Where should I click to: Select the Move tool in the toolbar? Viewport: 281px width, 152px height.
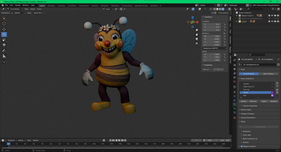[x=4, y=29]
